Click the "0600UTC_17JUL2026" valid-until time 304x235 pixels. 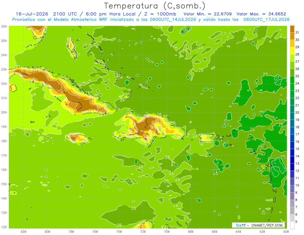pyautogui.click(x=267, y=19)
